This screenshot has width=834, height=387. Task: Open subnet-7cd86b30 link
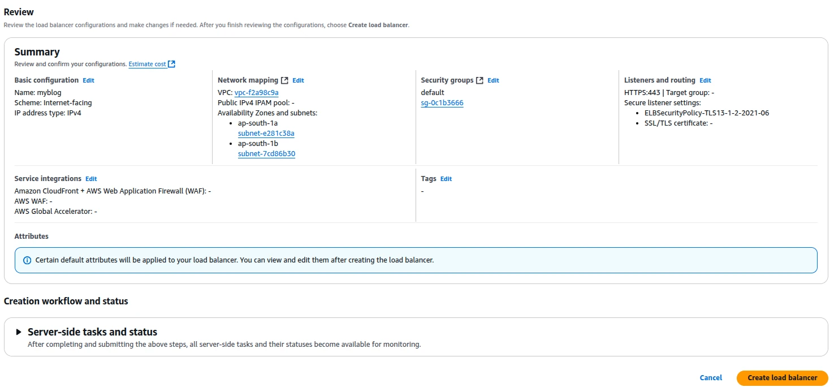[266, 154]
